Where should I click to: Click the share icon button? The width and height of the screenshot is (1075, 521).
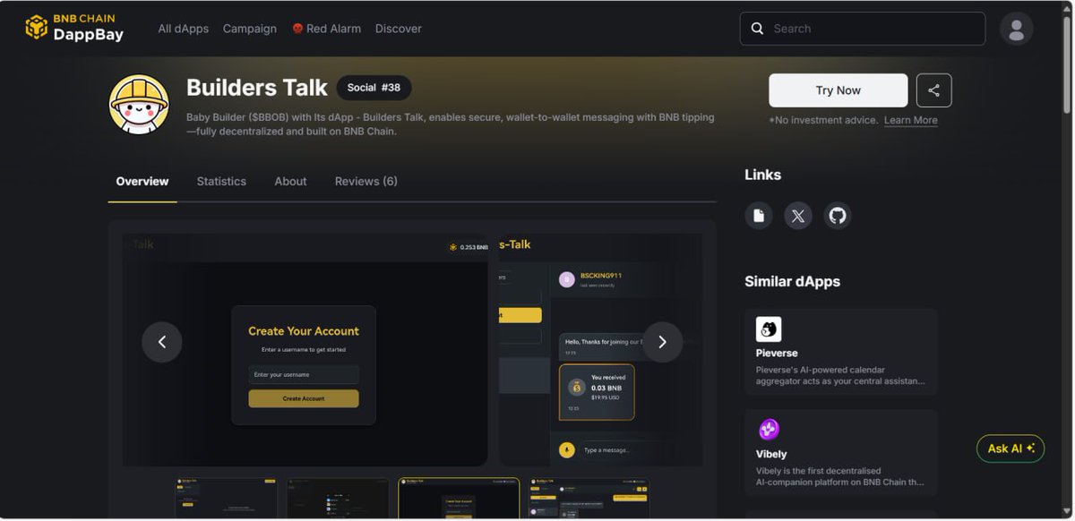click(933, 90)
